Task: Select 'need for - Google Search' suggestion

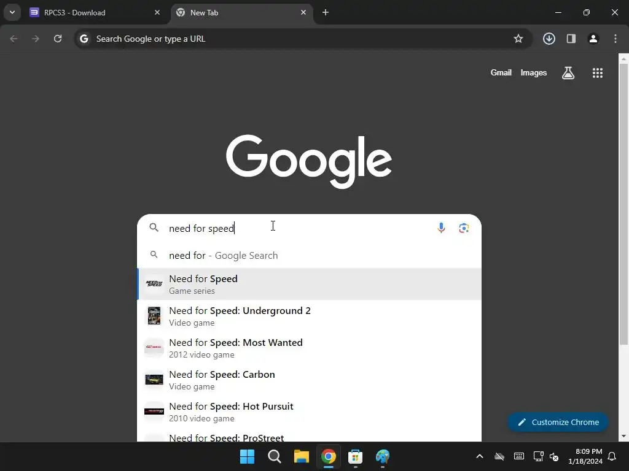Action: click(309, 256)
